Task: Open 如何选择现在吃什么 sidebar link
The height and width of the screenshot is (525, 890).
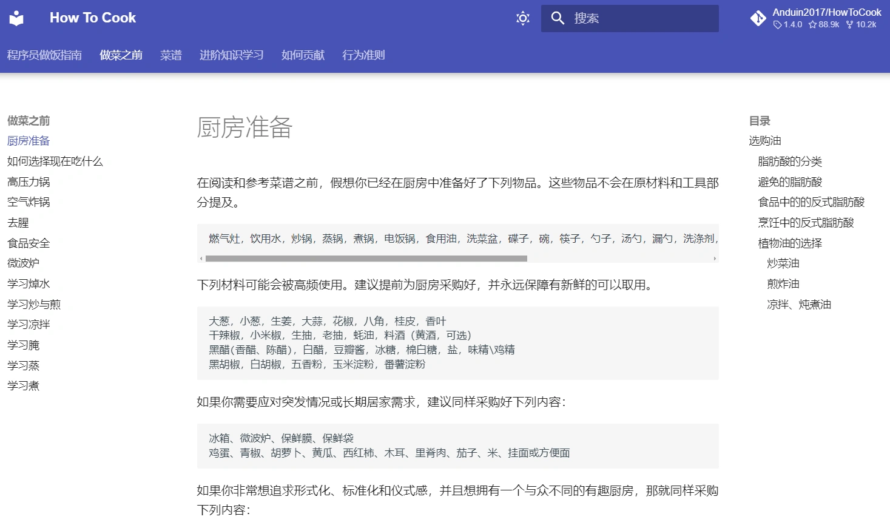Action: pos(55,161)
